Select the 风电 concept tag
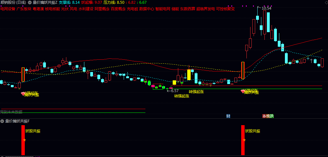This screenshot has height=157, width=328. pos(73,9)
